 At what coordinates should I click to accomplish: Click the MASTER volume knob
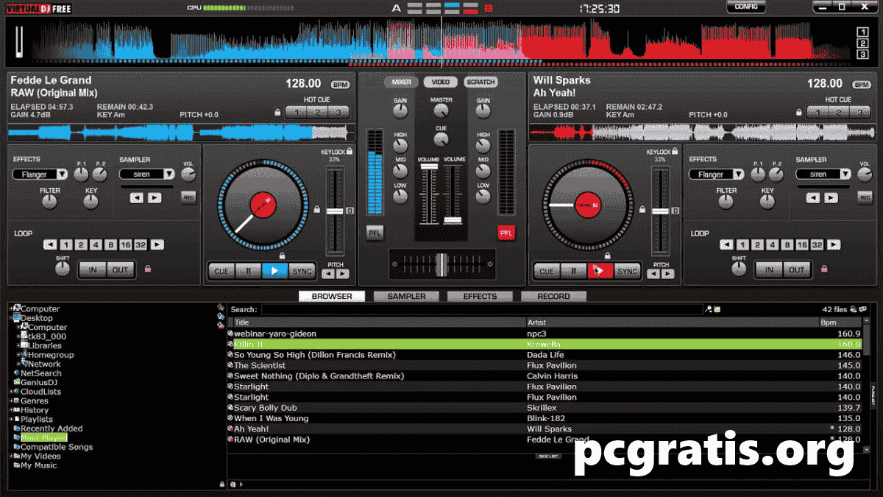pyautogui.click(x=441, y=111)
